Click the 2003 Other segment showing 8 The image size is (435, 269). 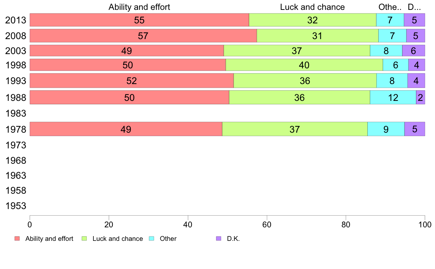386,51
